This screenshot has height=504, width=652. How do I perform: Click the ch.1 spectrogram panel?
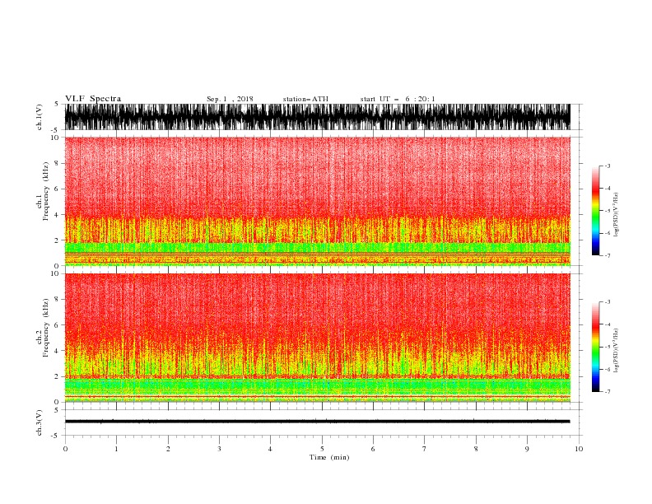coord(317,201)
